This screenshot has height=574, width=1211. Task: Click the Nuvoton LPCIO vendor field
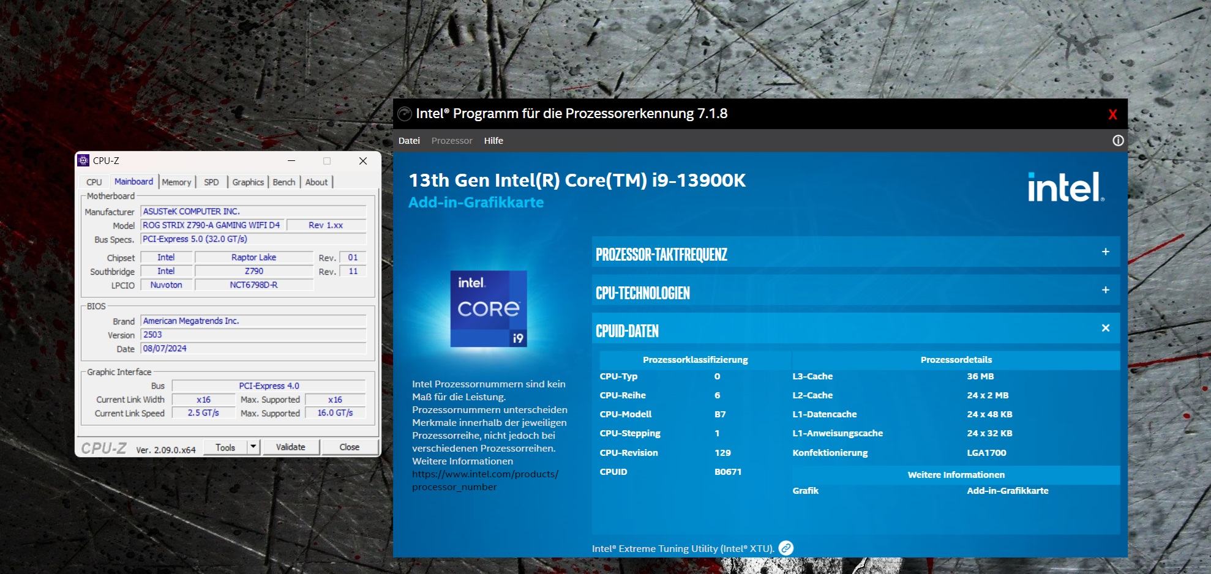[167, 285]
